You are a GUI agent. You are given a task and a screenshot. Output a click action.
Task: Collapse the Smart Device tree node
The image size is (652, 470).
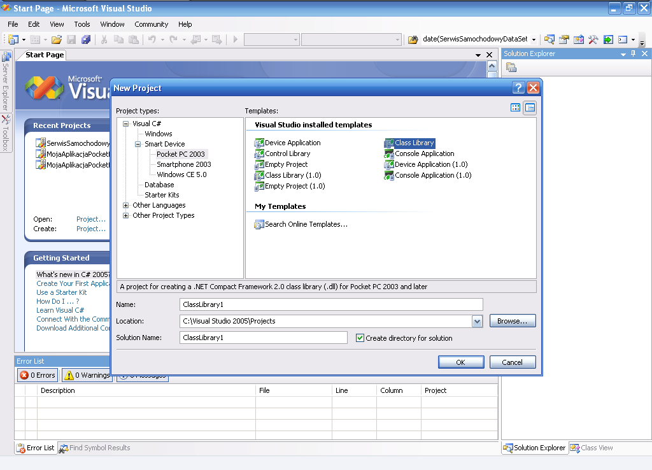coord(138,144)
